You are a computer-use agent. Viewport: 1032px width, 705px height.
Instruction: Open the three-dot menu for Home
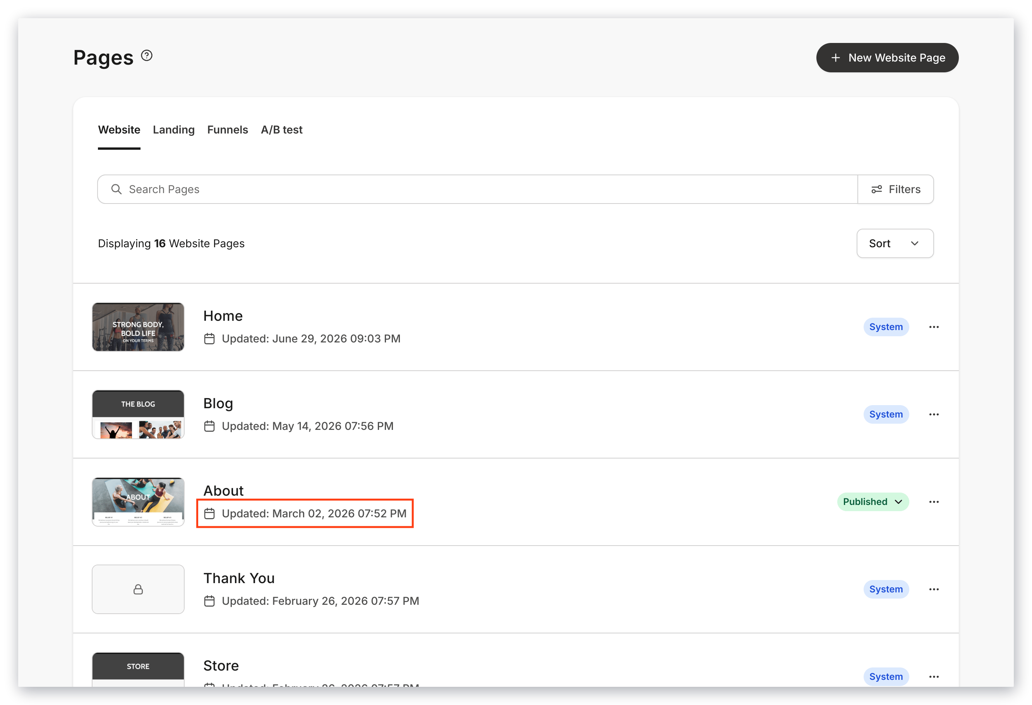pyautogui.click(x=934, y=327)
